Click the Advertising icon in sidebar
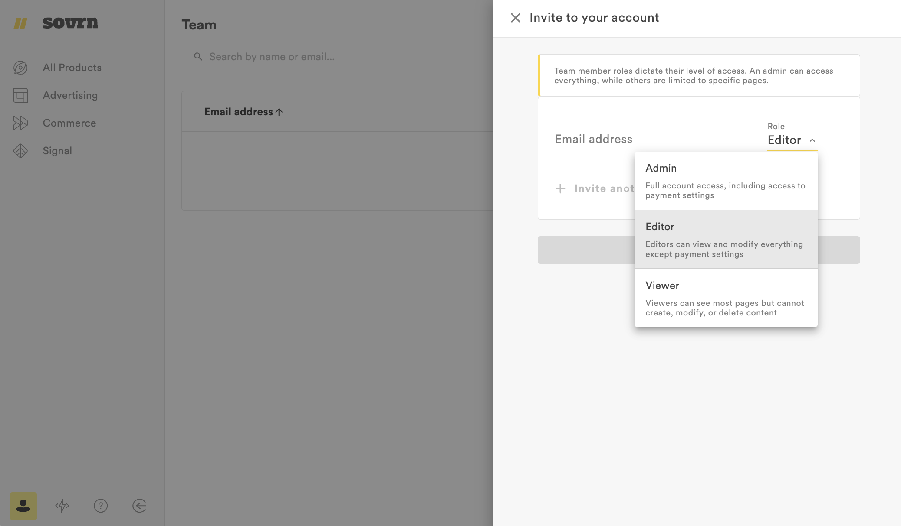901x526 pixels. [21, 95]
